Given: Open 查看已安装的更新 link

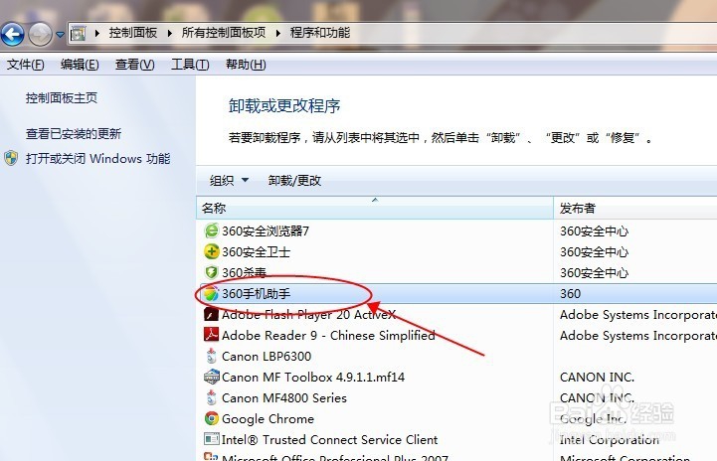Looking at the screenshot, I should click(74, 134).
